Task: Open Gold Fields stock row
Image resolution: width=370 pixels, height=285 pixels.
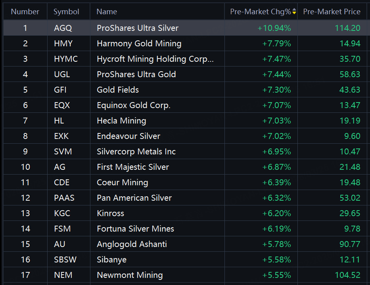Action: 118,90
